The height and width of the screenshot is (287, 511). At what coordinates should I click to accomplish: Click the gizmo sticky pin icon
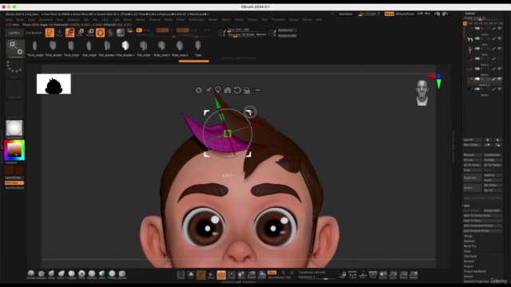coord(208,90)
